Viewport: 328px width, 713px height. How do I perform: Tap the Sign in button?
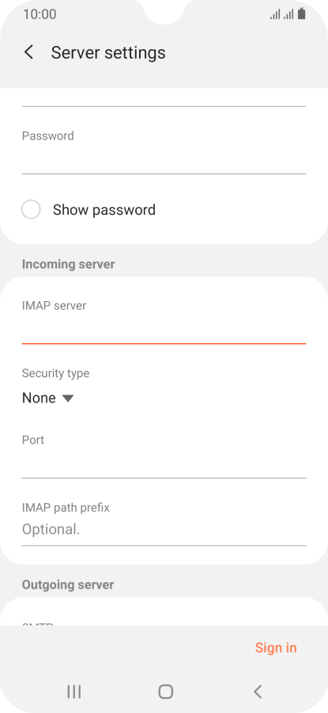coord(276,647)
